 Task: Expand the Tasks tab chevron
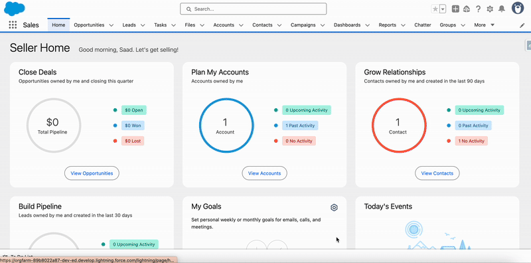click(173, 25)
